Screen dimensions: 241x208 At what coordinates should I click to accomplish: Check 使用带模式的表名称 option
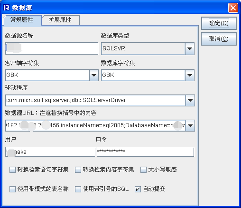coord(12,189)
